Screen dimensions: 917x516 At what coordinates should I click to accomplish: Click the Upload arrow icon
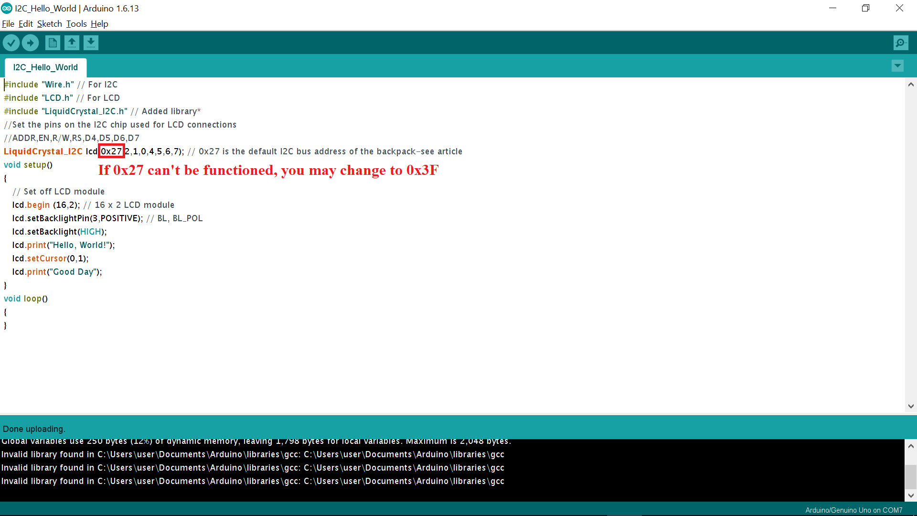click(x=31, y=43)
